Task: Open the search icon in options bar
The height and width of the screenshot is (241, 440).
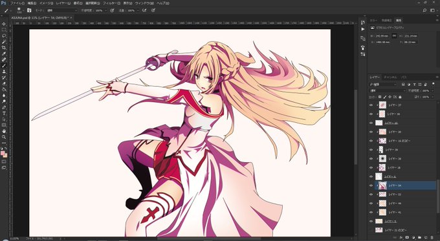Action: point(424,10)
